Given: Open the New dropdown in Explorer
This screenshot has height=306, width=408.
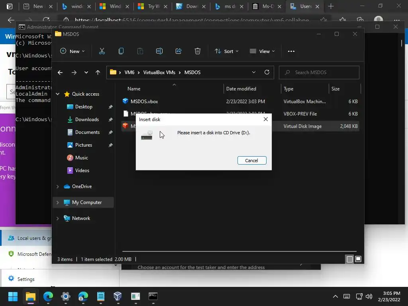Looking at the screenshot, I should 73,51.
